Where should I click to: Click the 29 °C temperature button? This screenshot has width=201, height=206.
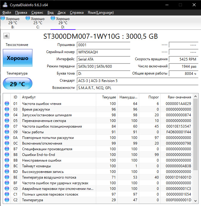(x=17, y=84)
